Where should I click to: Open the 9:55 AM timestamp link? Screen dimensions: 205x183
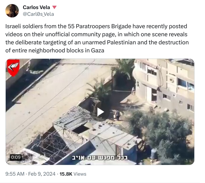15,174
